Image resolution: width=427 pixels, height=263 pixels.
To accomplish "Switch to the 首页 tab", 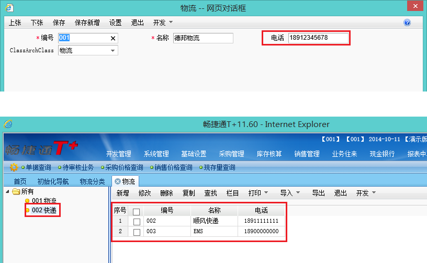I will pos(20,181).
